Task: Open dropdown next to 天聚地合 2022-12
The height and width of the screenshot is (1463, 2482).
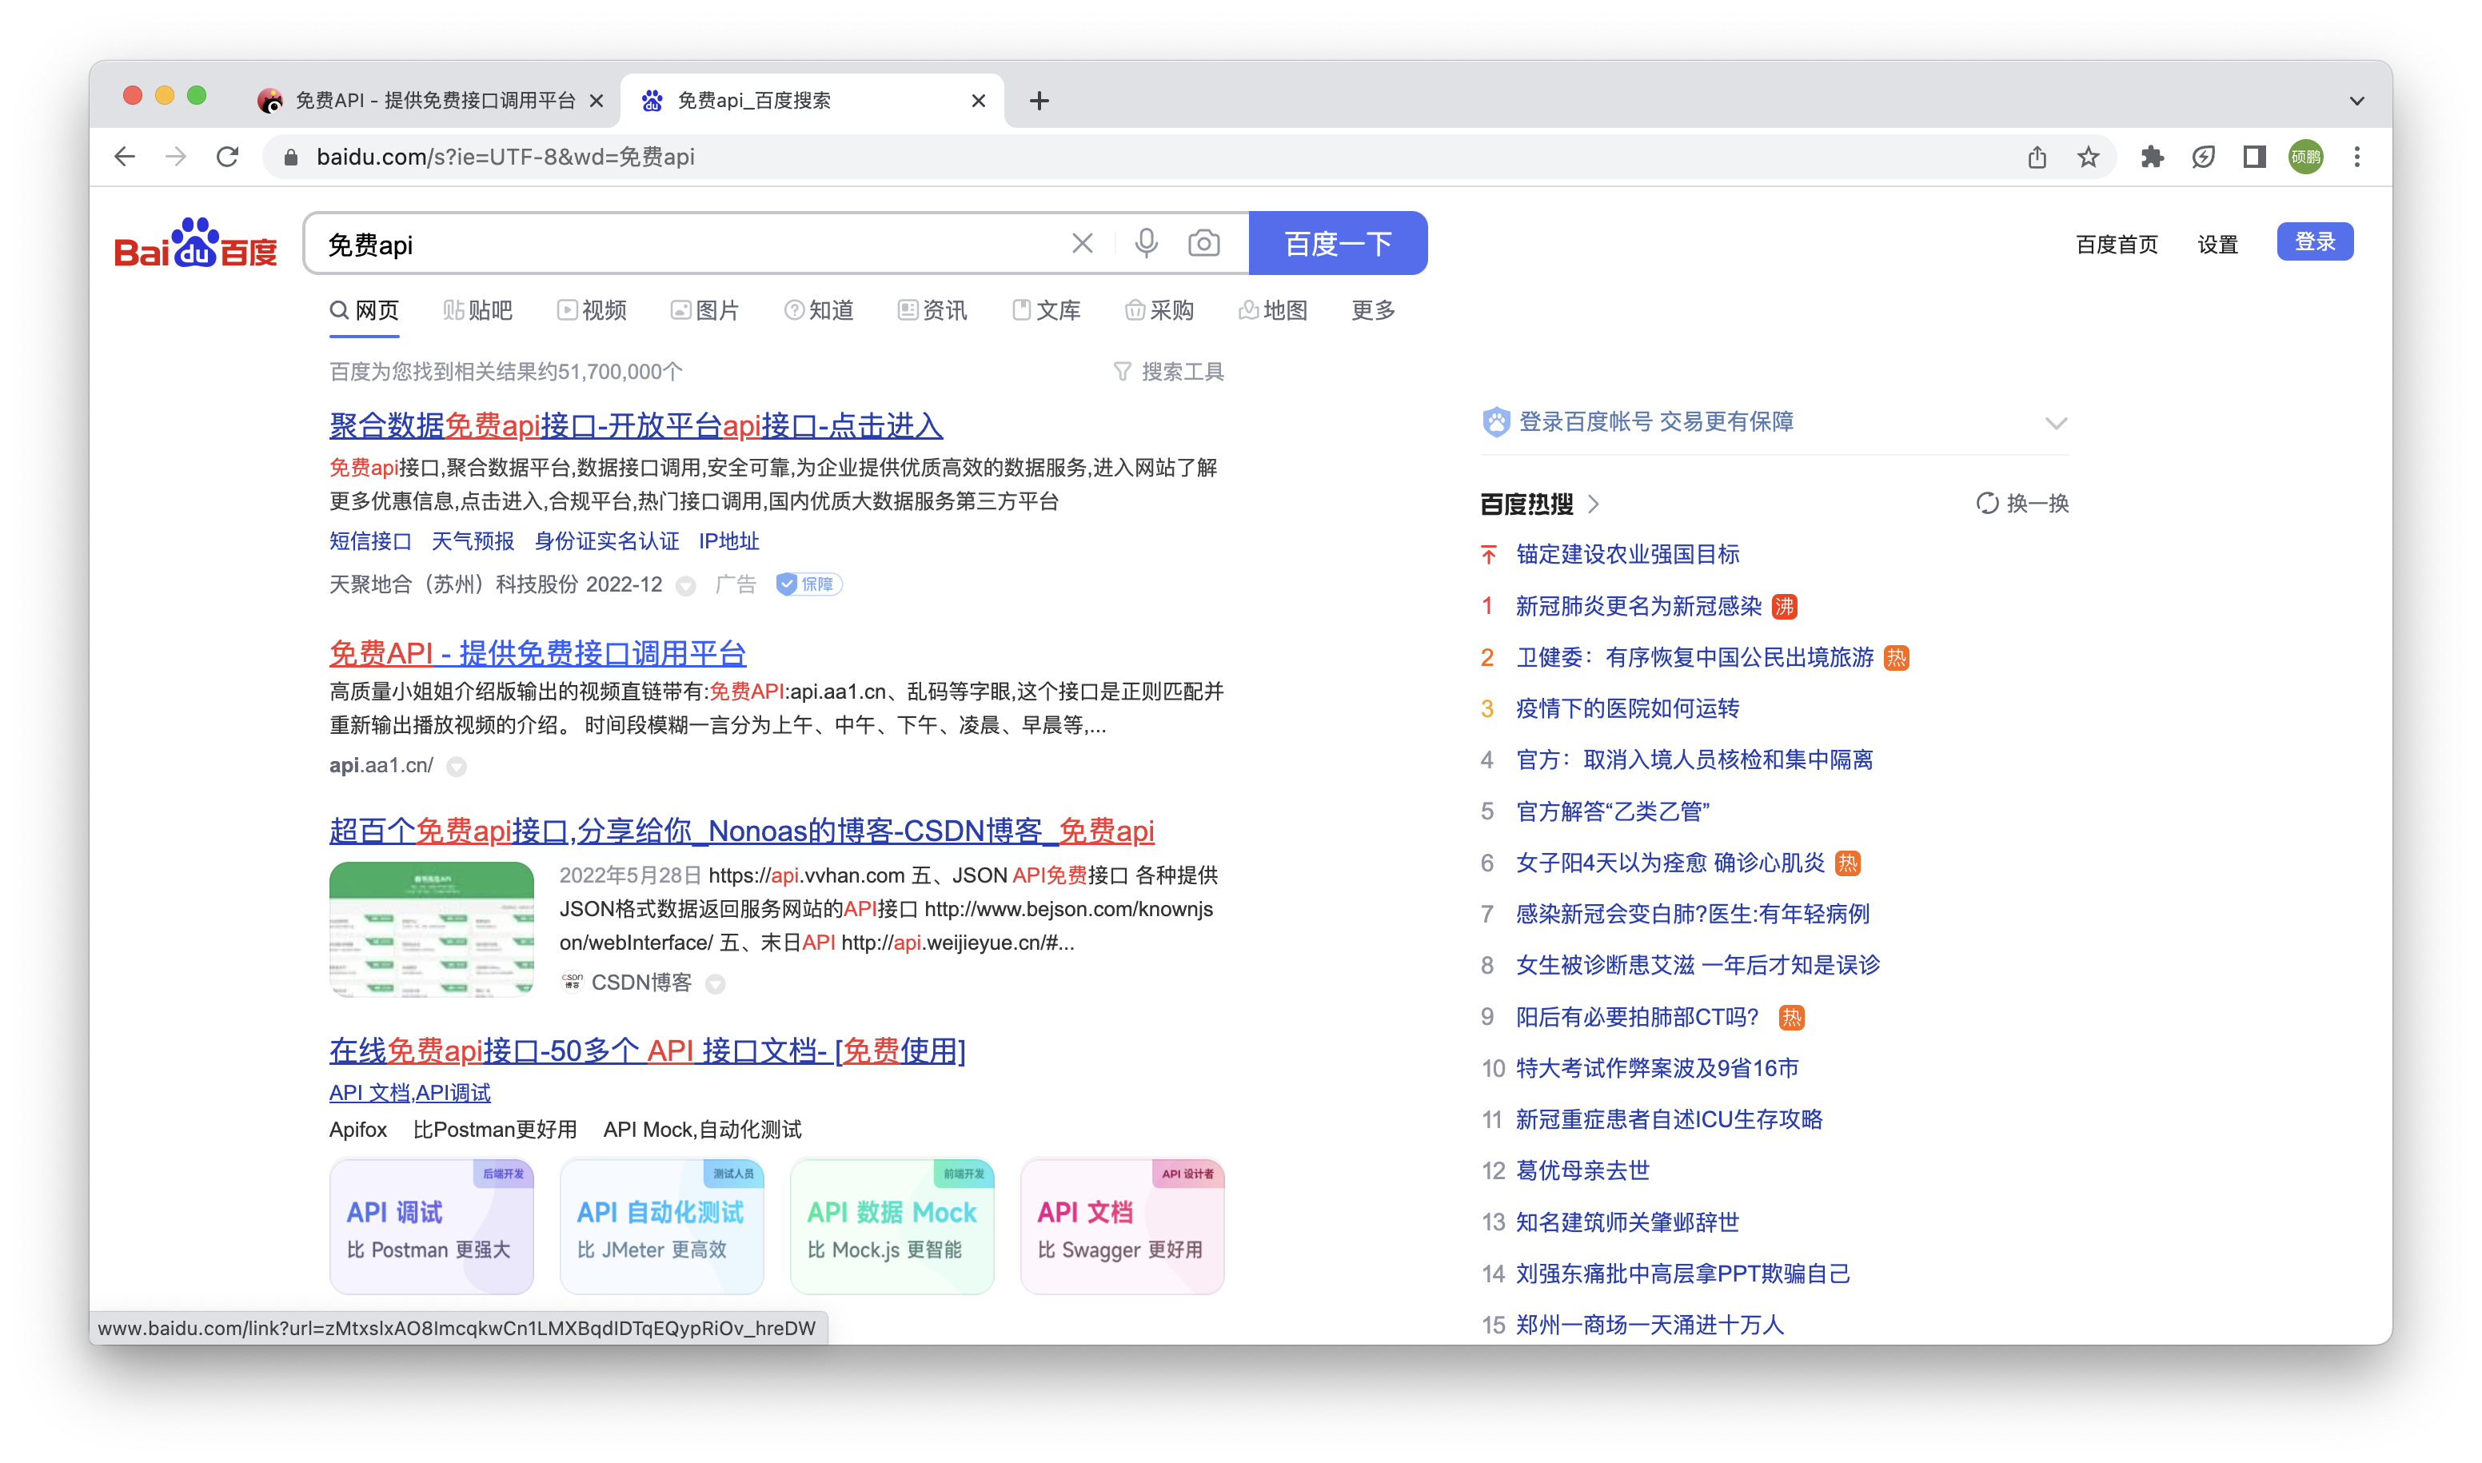Action: tap(686, 587)
